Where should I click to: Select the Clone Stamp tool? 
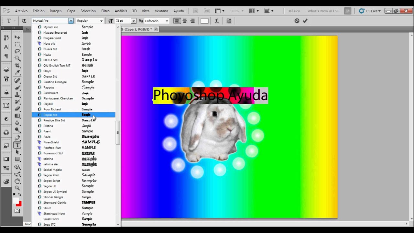coord(17,95)
